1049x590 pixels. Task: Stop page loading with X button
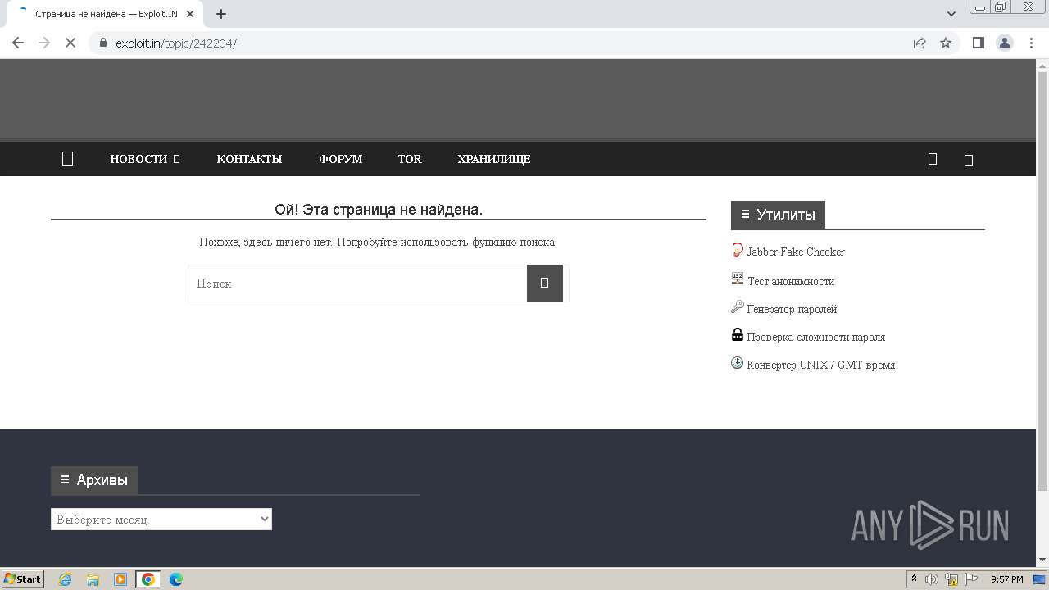tap(70, 43)
